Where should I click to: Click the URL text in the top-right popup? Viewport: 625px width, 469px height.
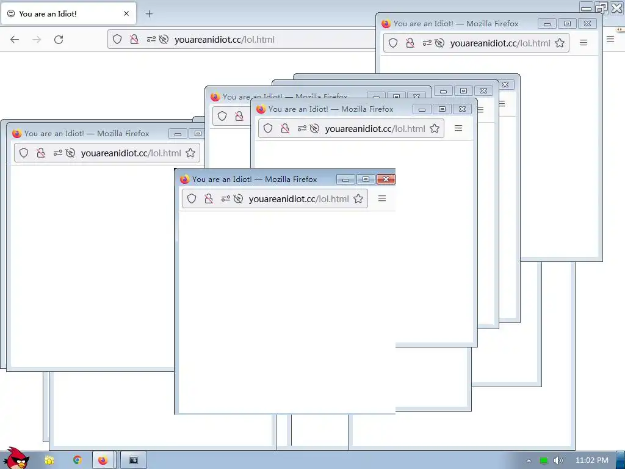500,43
